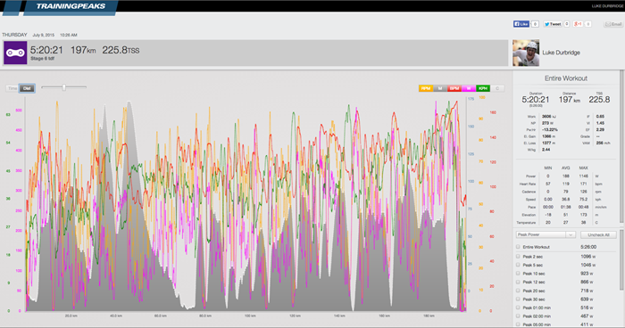The height and width of the screenshot is (328, 625).
Task: Open Luke Durbridge's profile photo
Action: tap(526, 53)
